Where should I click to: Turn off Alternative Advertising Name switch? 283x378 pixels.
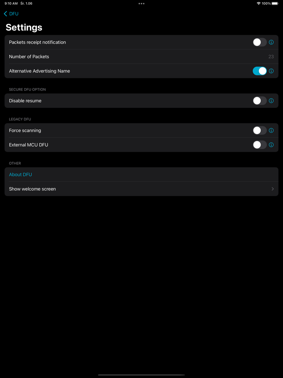[260, 71]
